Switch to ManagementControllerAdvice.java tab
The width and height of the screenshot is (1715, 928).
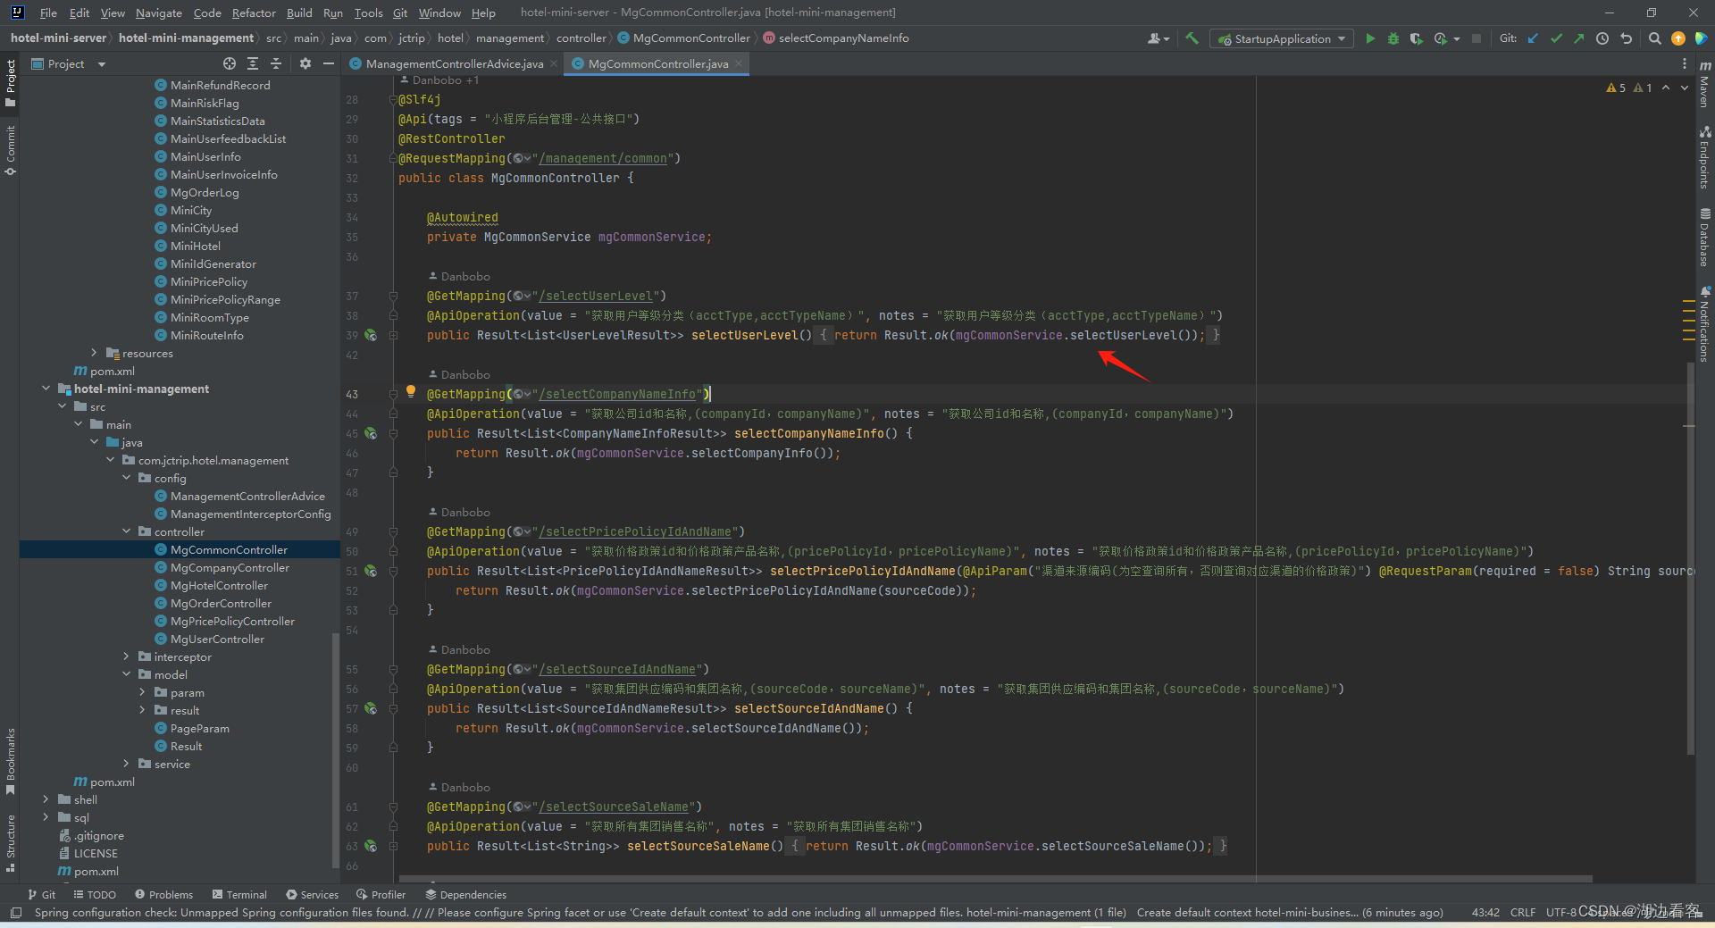455,63
